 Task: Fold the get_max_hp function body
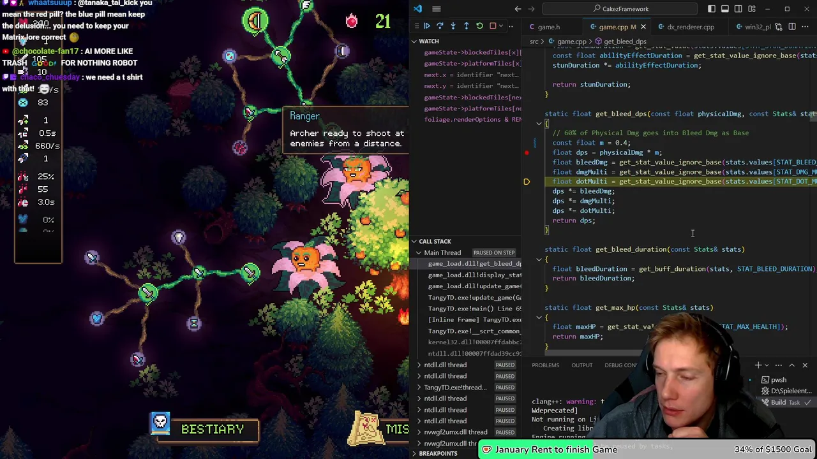tap(539, 317)
